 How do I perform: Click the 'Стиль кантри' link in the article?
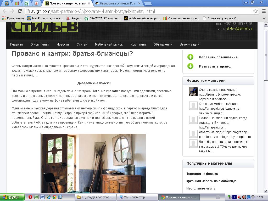pos(51,118)
